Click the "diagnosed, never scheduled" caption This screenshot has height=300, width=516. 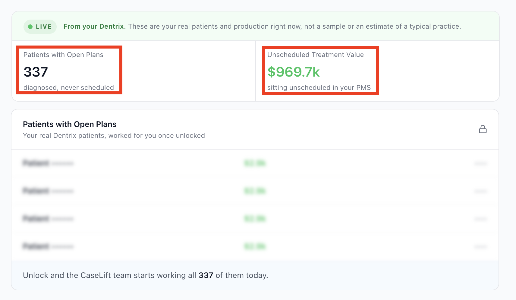(69, 87)
